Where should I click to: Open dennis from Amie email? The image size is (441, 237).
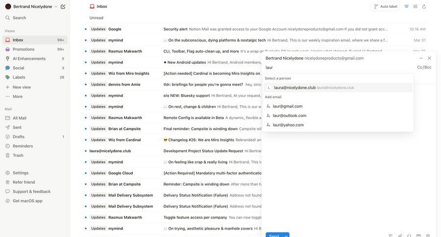[x=172, y=84]
